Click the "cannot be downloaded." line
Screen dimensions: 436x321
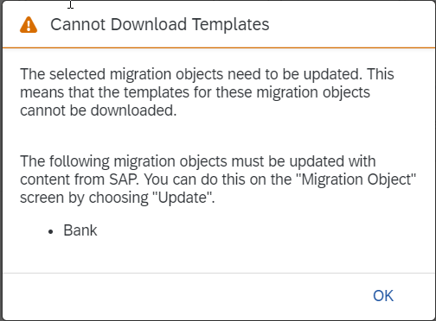pos(99,110)
